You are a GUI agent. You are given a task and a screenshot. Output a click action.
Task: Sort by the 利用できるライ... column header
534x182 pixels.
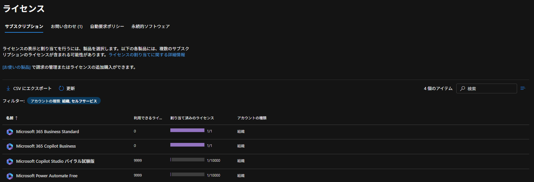[x=148, y=118]
